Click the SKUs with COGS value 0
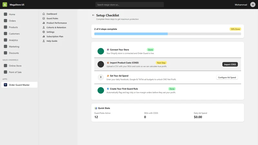The width and height of the screenshot is (258, 145). 145,117
